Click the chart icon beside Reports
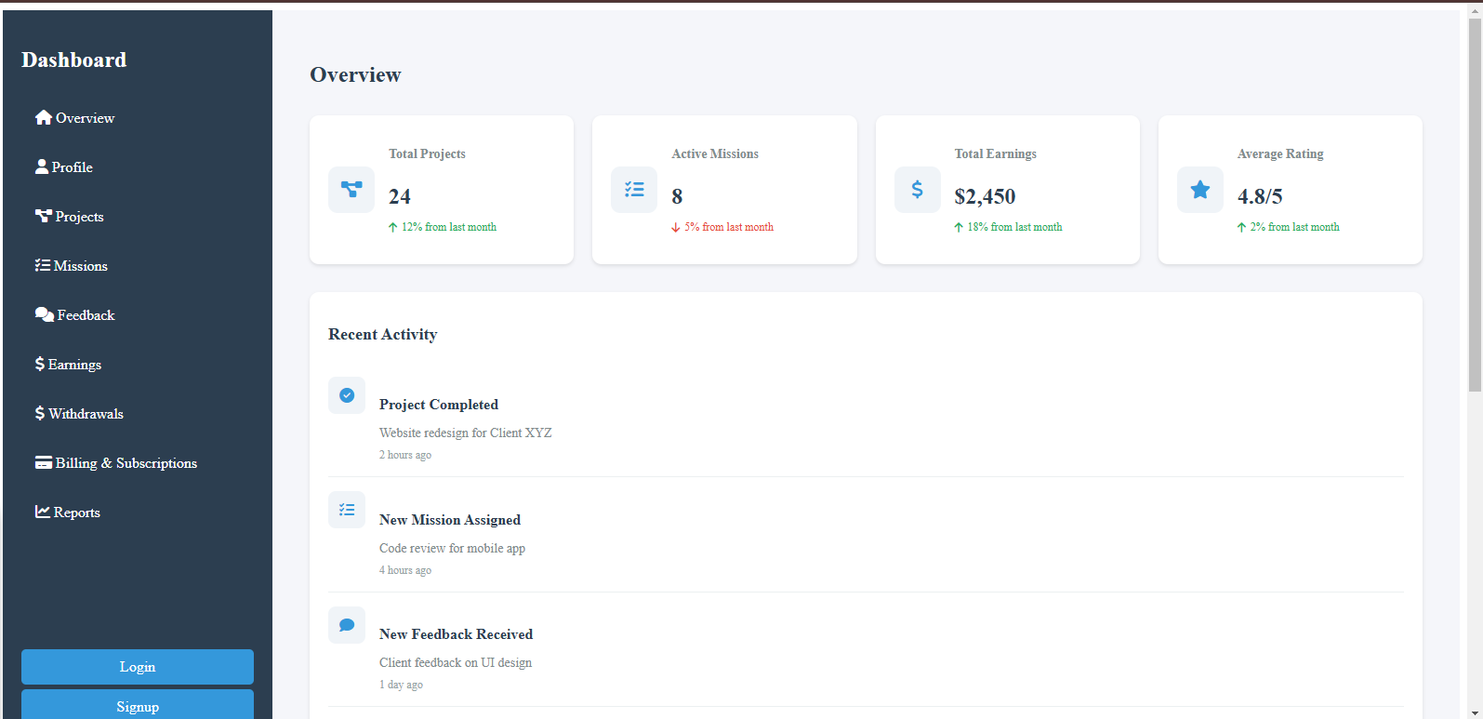The image size is (1483, 719). 43,512
